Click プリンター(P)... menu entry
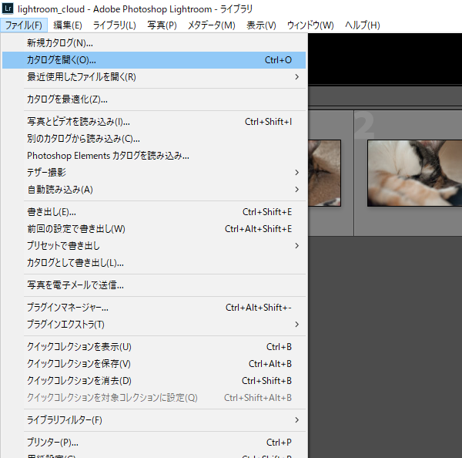462x458 pixels. click(52, 443)
